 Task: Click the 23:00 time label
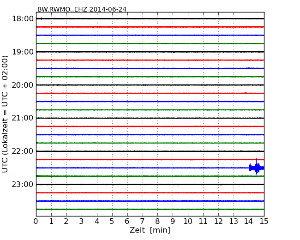tap(23, 184)
